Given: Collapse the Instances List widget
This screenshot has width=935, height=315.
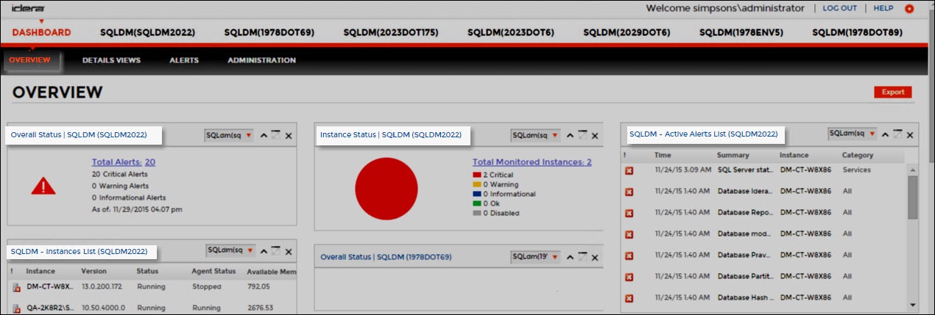Looking at the screenshot, I should pyautogui.click(x=264, y=252).
